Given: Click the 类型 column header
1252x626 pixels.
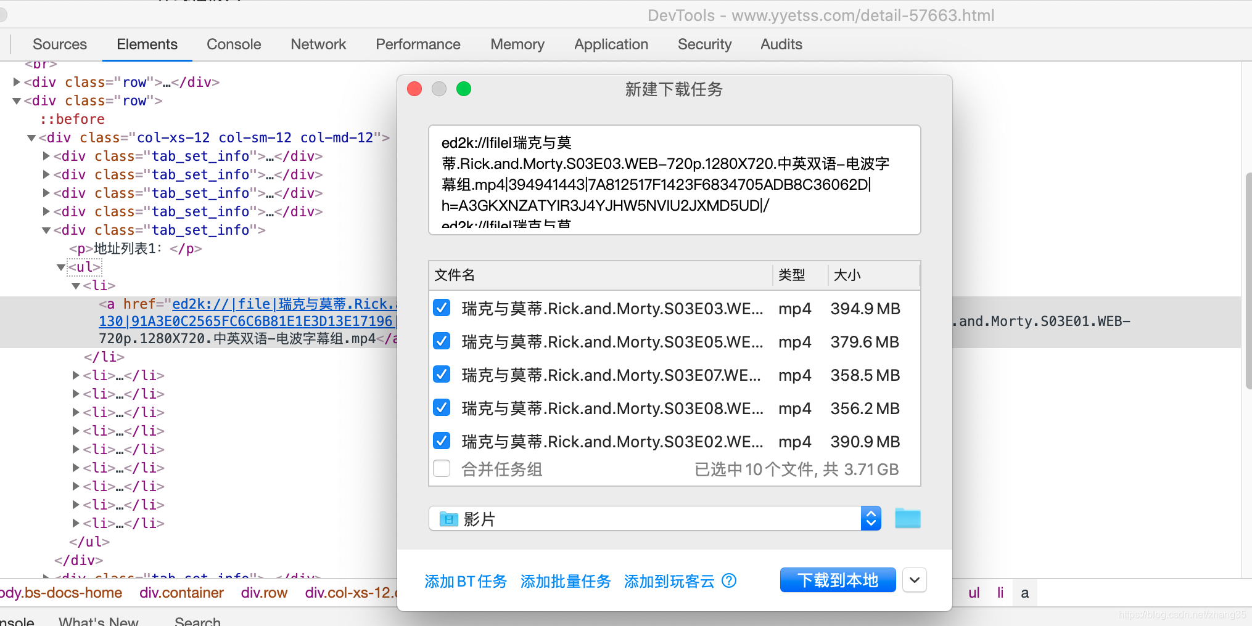Looking at the screenshot, I should [800, 275].
